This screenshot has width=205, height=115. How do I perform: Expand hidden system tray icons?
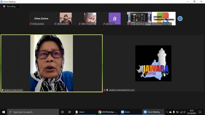click(x=166, y=112)
